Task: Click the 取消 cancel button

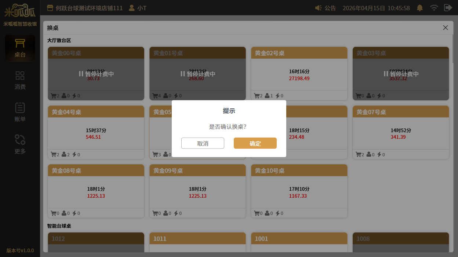Action: 203,143
